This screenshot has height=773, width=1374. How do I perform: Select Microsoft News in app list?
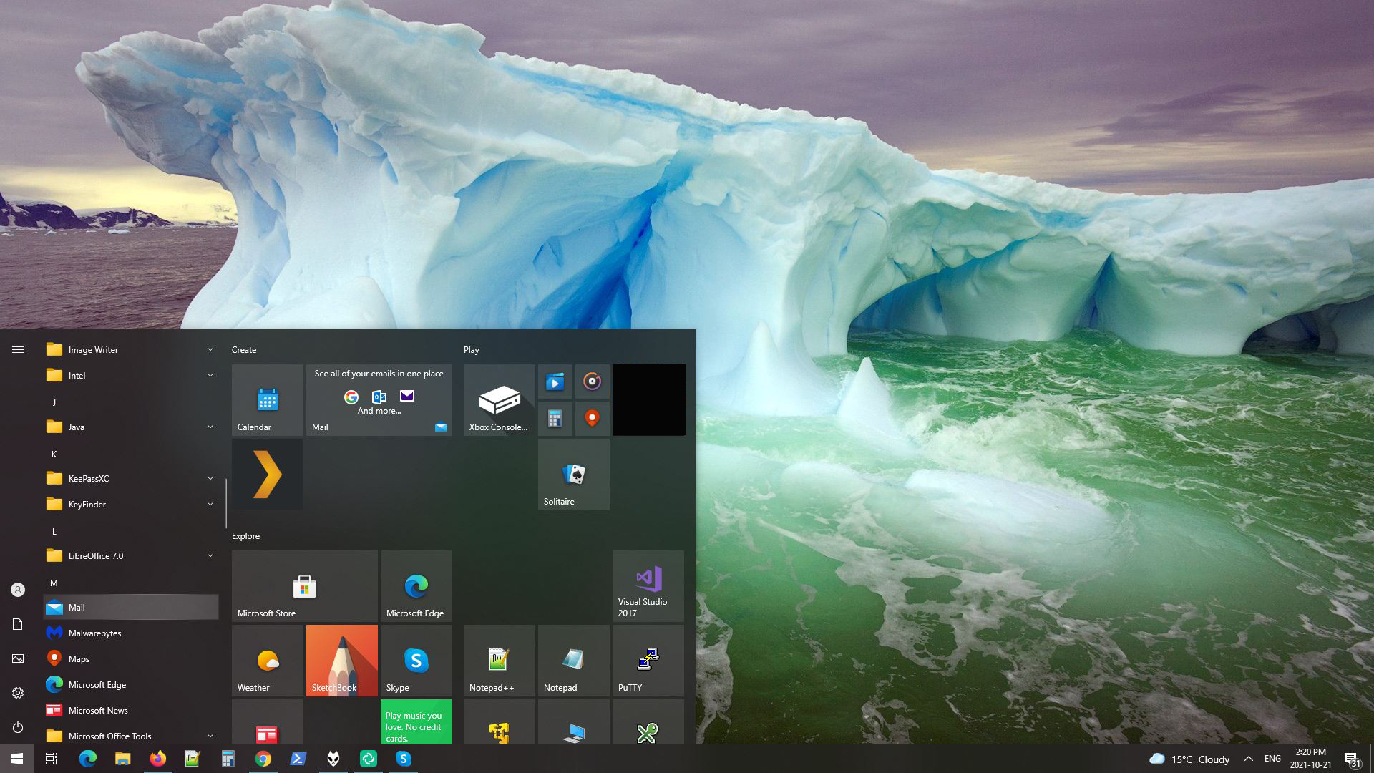97,710
